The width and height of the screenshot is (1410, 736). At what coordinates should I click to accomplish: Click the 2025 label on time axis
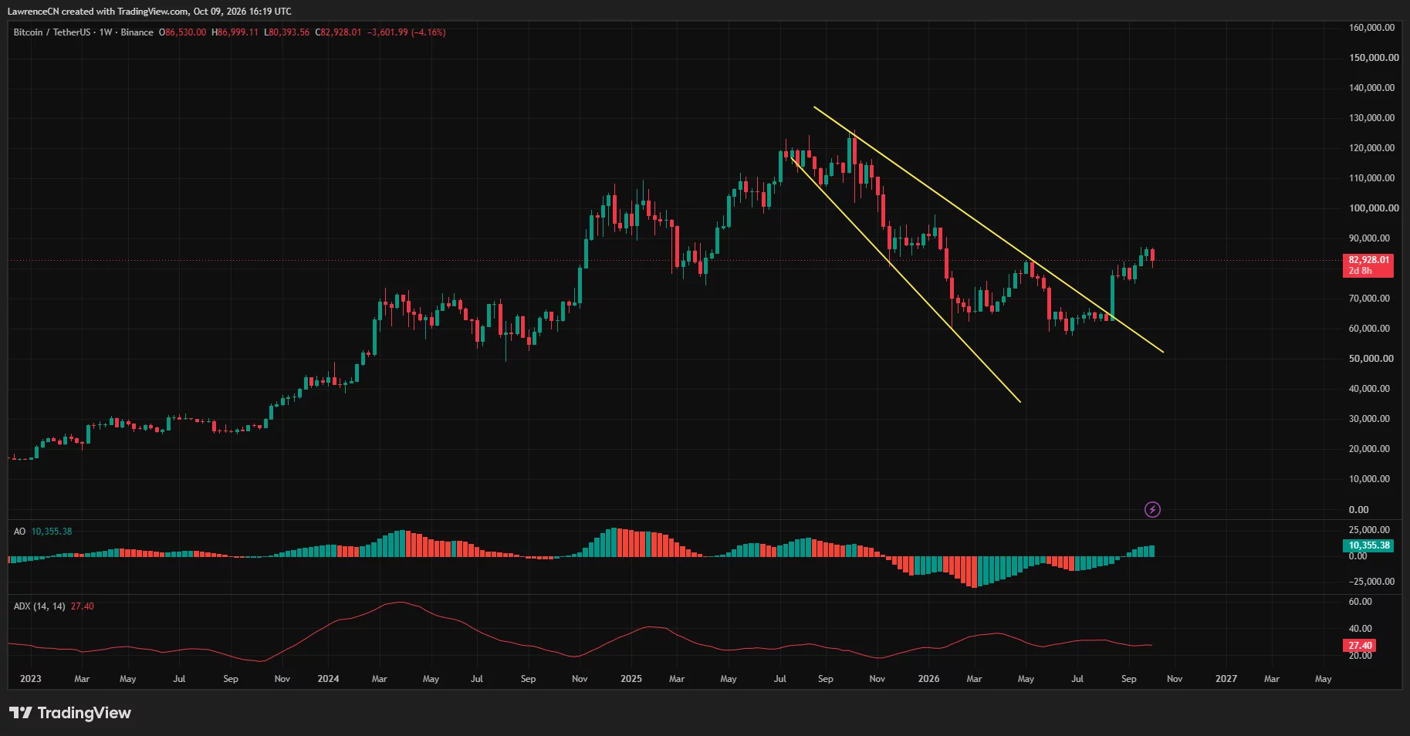coord(631,679)
